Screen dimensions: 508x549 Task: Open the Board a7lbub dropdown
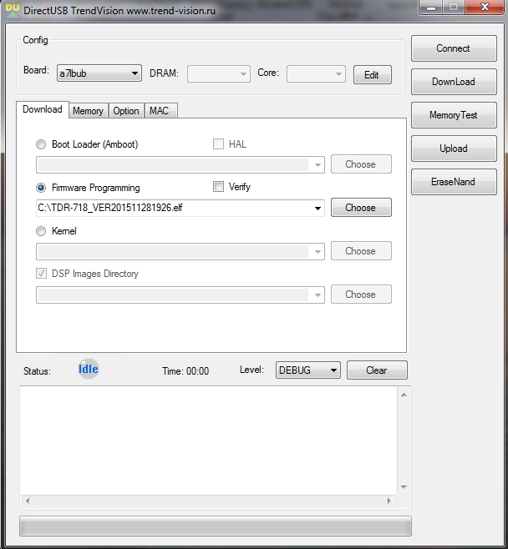tap(99, 73)
